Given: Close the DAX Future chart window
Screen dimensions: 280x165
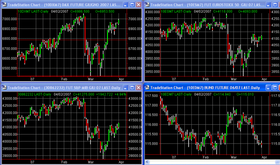Looking at the screenshot, I should pos(138,5).
